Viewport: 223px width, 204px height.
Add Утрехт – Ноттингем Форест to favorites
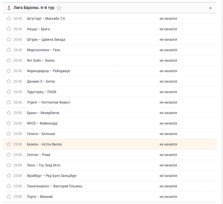click(9, 102)
